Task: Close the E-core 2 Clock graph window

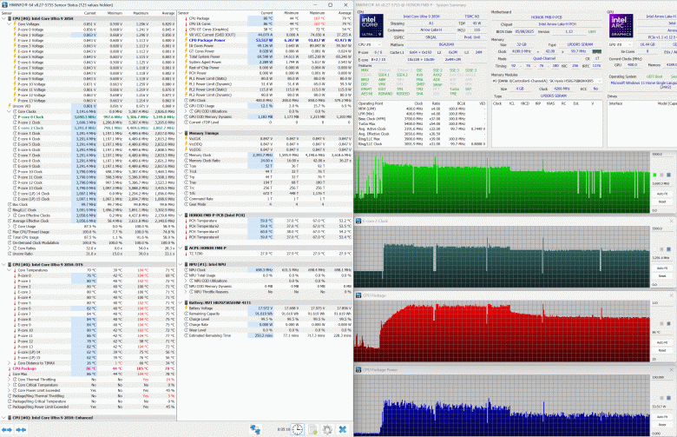Action: coord(672,221)
